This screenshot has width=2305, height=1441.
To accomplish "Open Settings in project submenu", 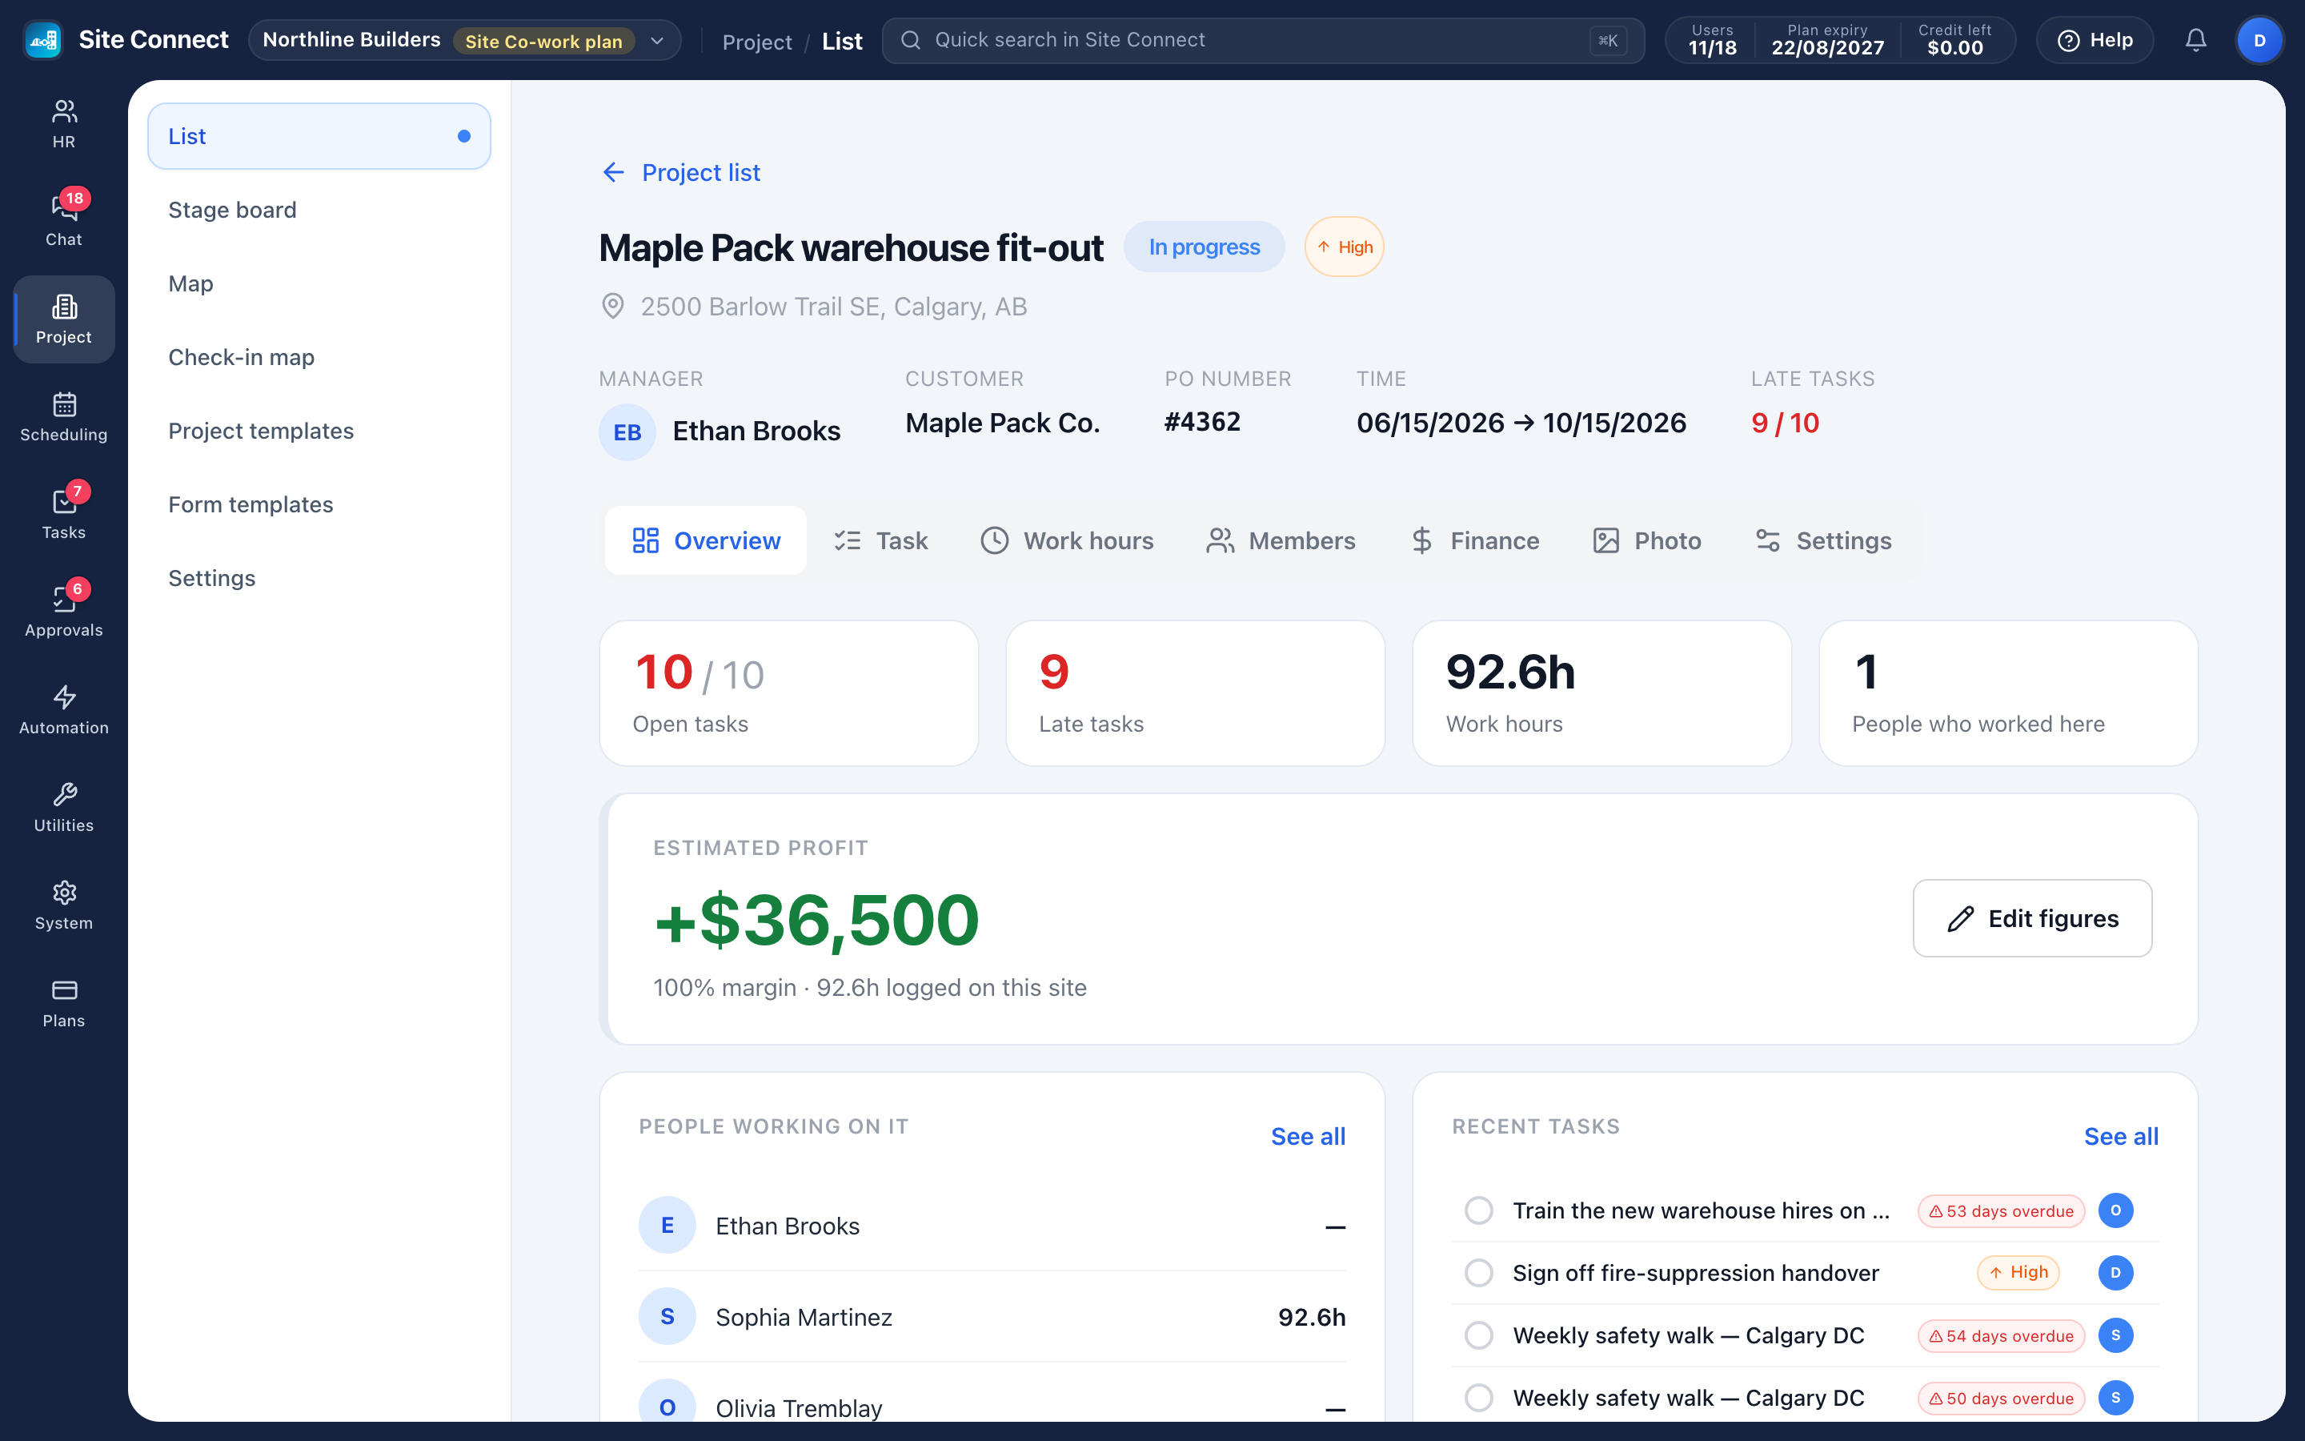I will (x=319, y=579).
